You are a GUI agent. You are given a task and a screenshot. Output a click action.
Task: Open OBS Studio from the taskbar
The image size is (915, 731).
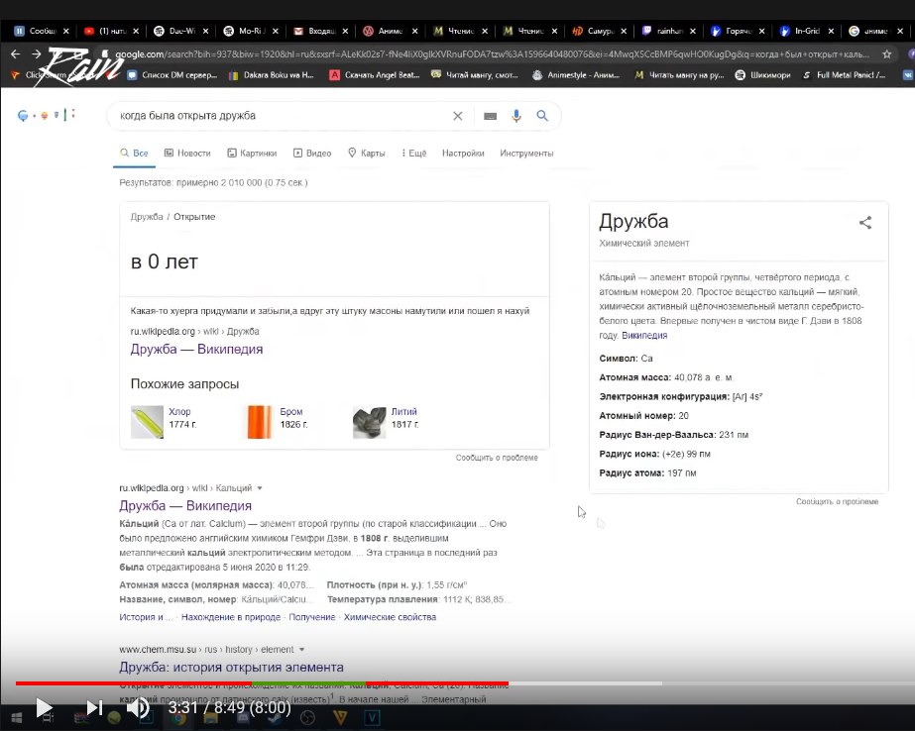(x=307, y=717)
